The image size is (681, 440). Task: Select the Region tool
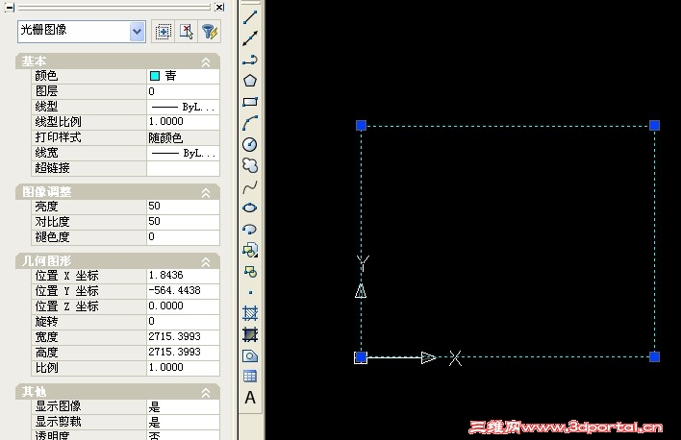coord(250,355)
